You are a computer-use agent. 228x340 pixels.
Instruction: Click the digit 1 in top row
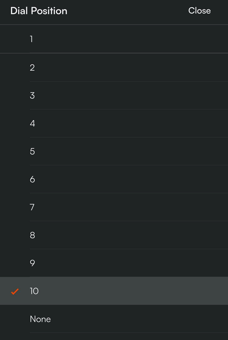[x=31, y=39]
